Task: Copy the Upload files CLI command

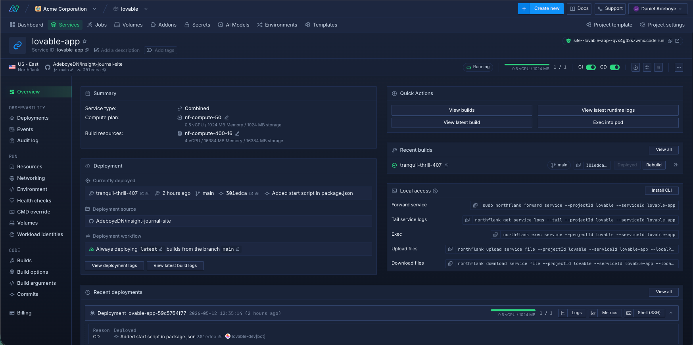Action: click(x=450, y=249)
